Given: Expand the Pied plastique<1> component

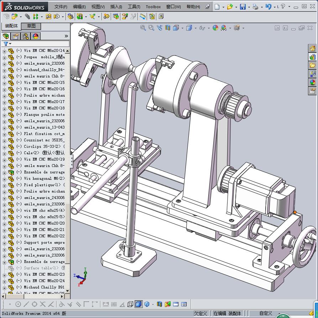Looking at the screenshot, I should pyautogui.click(x=4, y=185).
